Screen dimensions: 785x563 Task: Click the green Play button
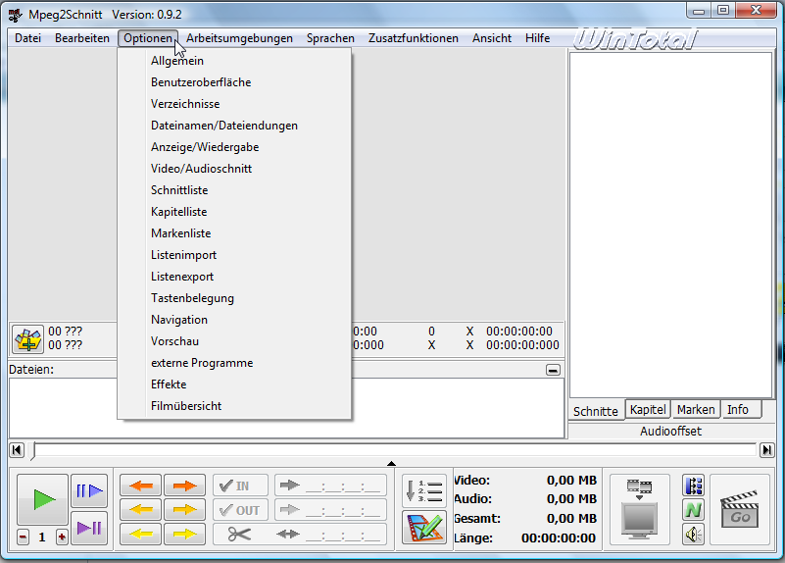(42, 499)
